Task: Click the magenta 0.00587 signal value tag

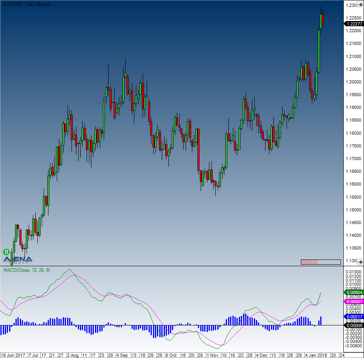Action: coord(352,302)
